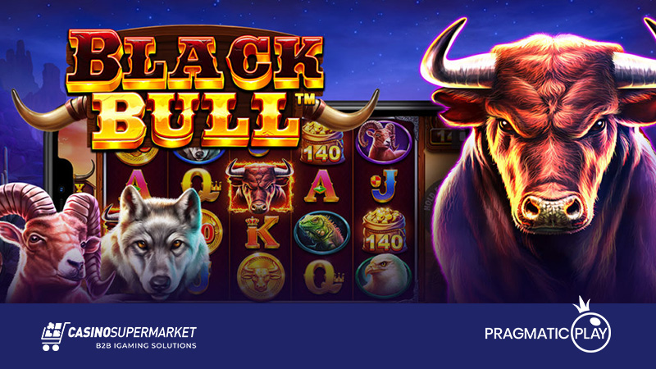The image size is (656, 369).
Task: Click the Black Bull game title logo
Action: (x=194, y=89)
